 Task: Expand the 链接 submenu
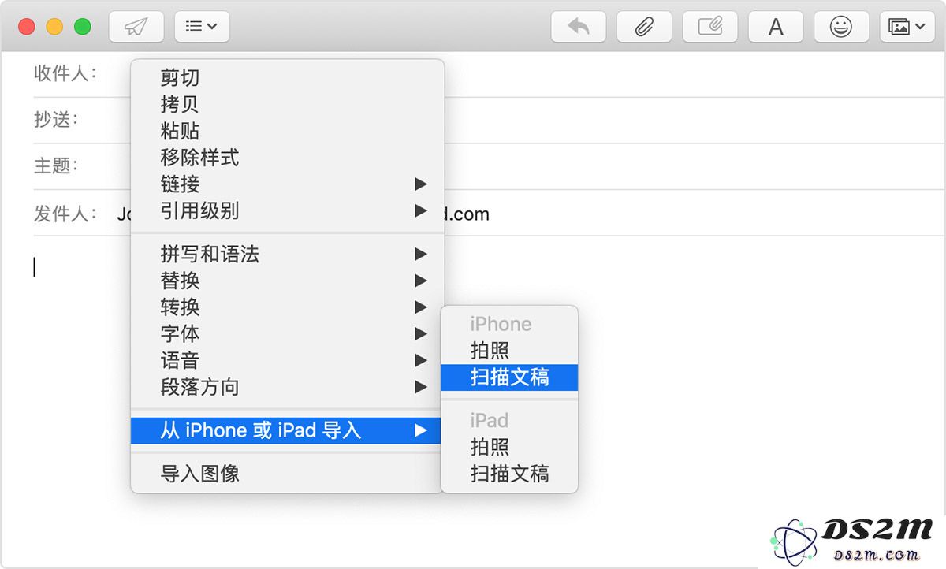[x=287, y=184]
